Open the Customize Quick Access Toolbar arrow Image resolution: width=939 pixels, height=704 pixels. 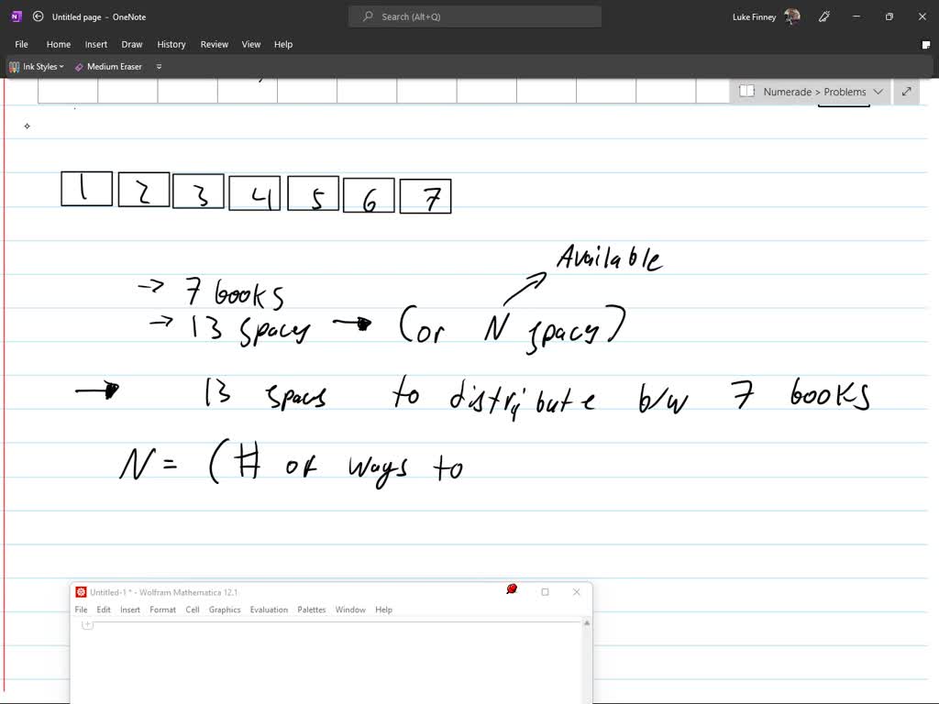pyautogui.click(x=159, y=66)
